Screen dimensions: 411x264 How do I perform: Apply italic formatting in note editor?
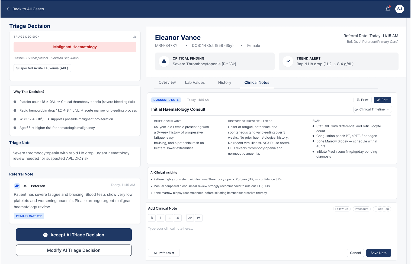pyautogui.click(x=160, y=218)
